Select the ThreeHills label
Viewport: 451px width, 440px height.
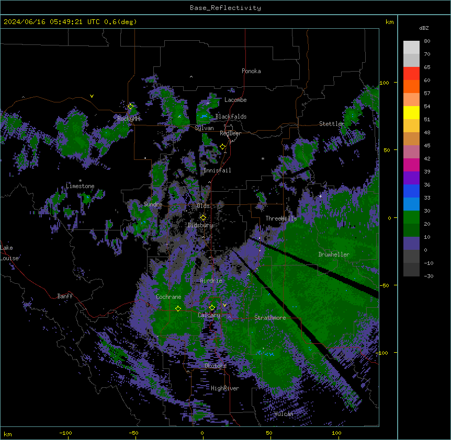[281, 218]
